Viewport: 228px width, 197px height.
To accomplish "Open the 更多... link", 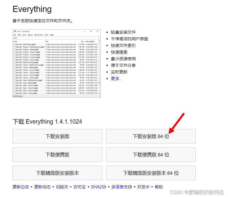I will tap(117, 78).
